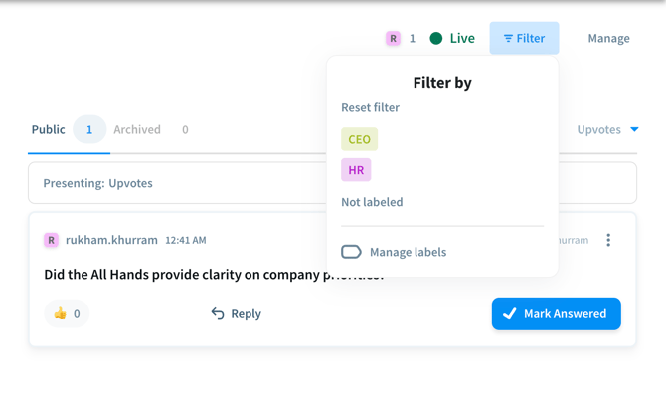Select Not labeled filter option

coord(372,202)
